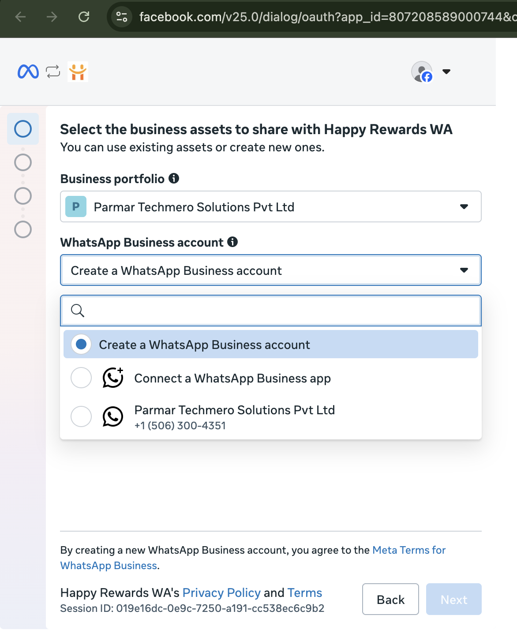The height and width of the screenshot is (630, 517).
Task: Click the P badge for Parmar Techmero portfolio
Action: [76, 206]
